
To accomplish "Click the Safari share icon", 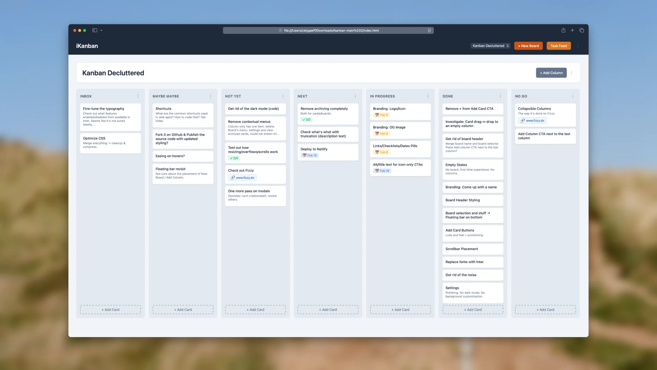I will (x=563, y=30).
